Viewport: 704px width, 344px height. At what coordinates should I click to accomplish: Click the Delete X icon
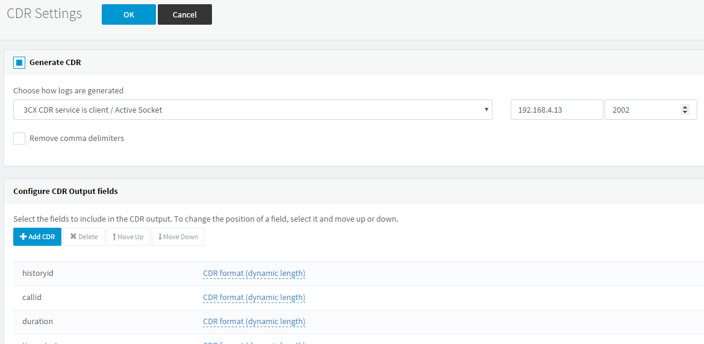[73, 237]
